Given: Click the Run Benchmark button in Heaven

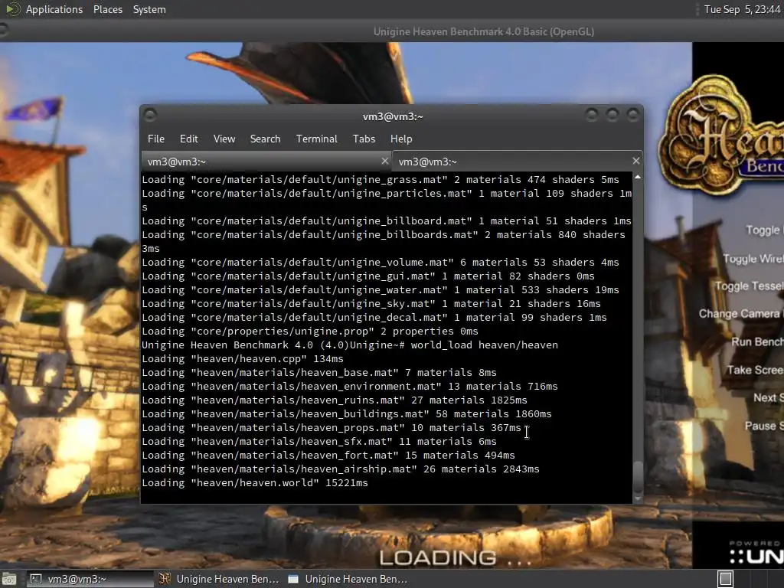Looking at the screenshot, I should point(757,342).
